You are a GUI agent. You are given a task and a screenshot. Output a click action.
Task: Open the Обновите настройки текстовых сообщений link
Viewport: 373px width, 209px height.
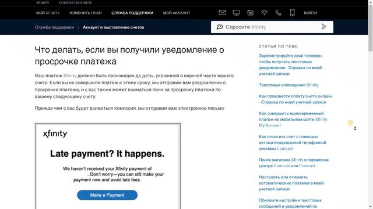tap(290, 203)
